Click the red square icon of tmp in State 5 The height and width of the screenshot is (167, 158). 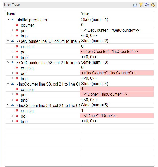click(17, 121)
